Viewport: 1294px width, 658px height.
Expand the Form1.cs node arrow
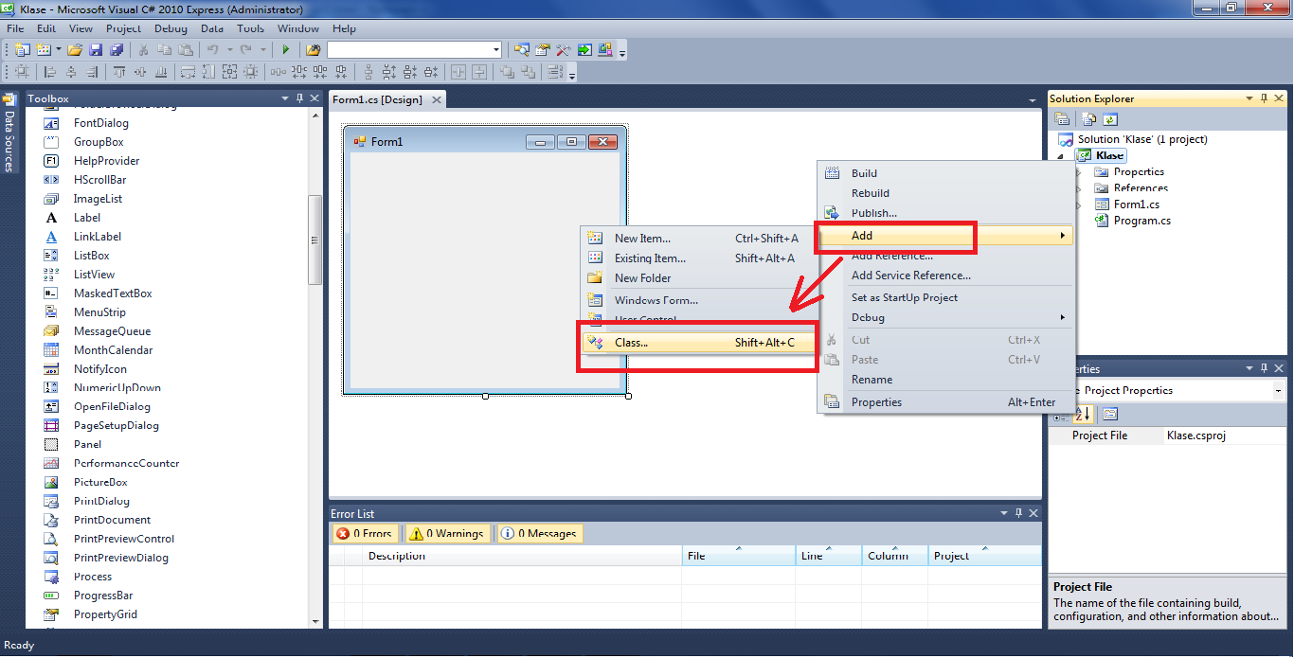click(x=1078, y=204)
